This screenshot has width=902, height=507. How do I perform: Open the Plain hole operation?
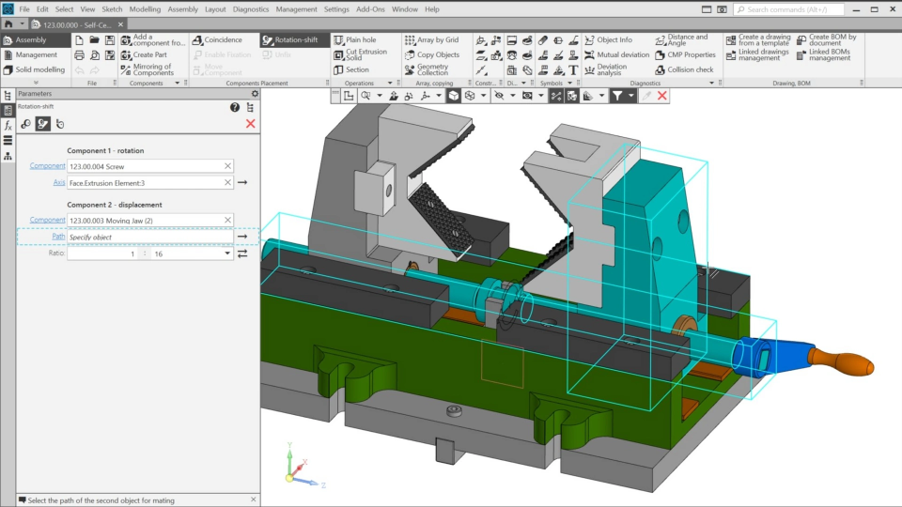[354, 40]
